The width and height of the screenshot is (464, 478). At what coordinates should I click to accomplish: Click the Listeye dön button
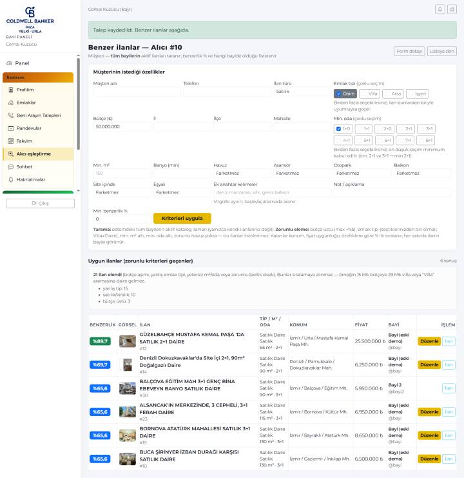[x=442, y=51]
